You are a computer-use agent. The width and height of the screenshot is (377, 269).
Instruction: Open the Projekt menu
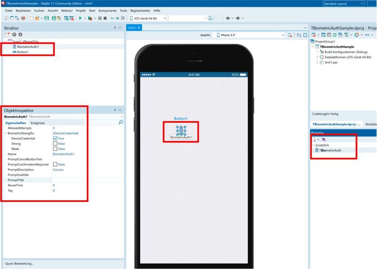[81, 10]
